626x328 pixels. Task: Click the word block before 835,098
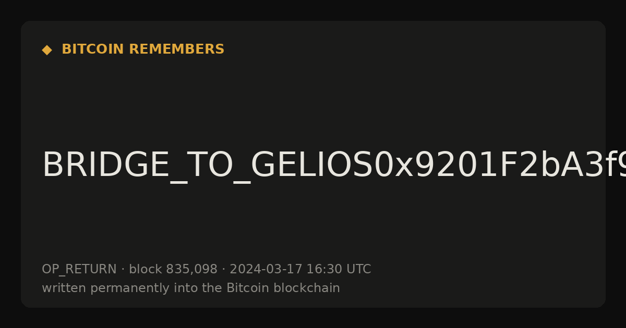(x=146, y=269)
